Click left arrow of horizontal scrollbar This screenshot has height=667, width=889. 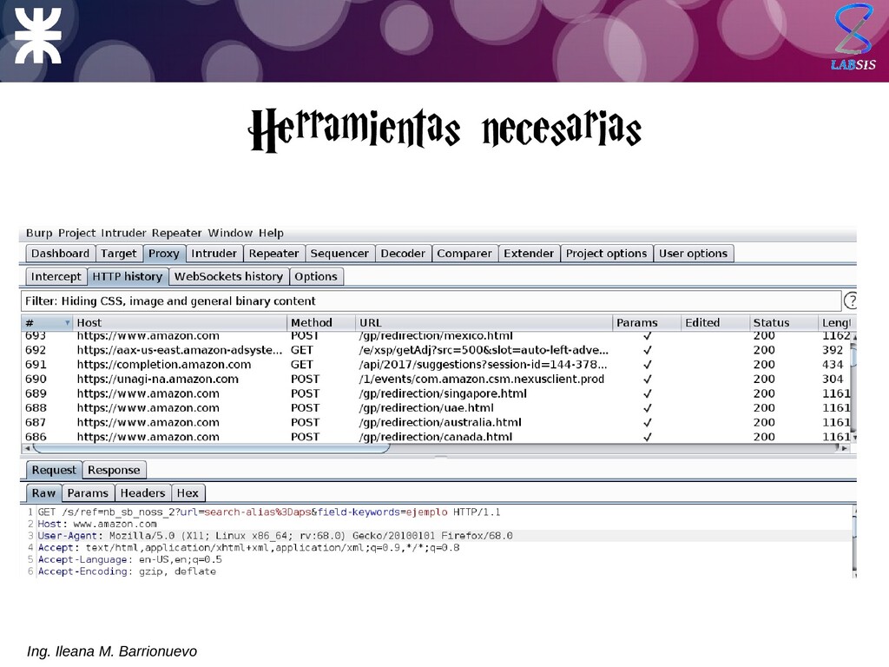tap(27, 448)
